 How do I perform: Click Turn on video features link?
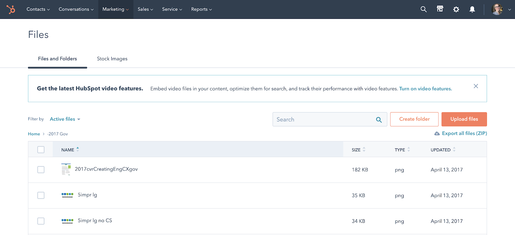tap(426, 89)
